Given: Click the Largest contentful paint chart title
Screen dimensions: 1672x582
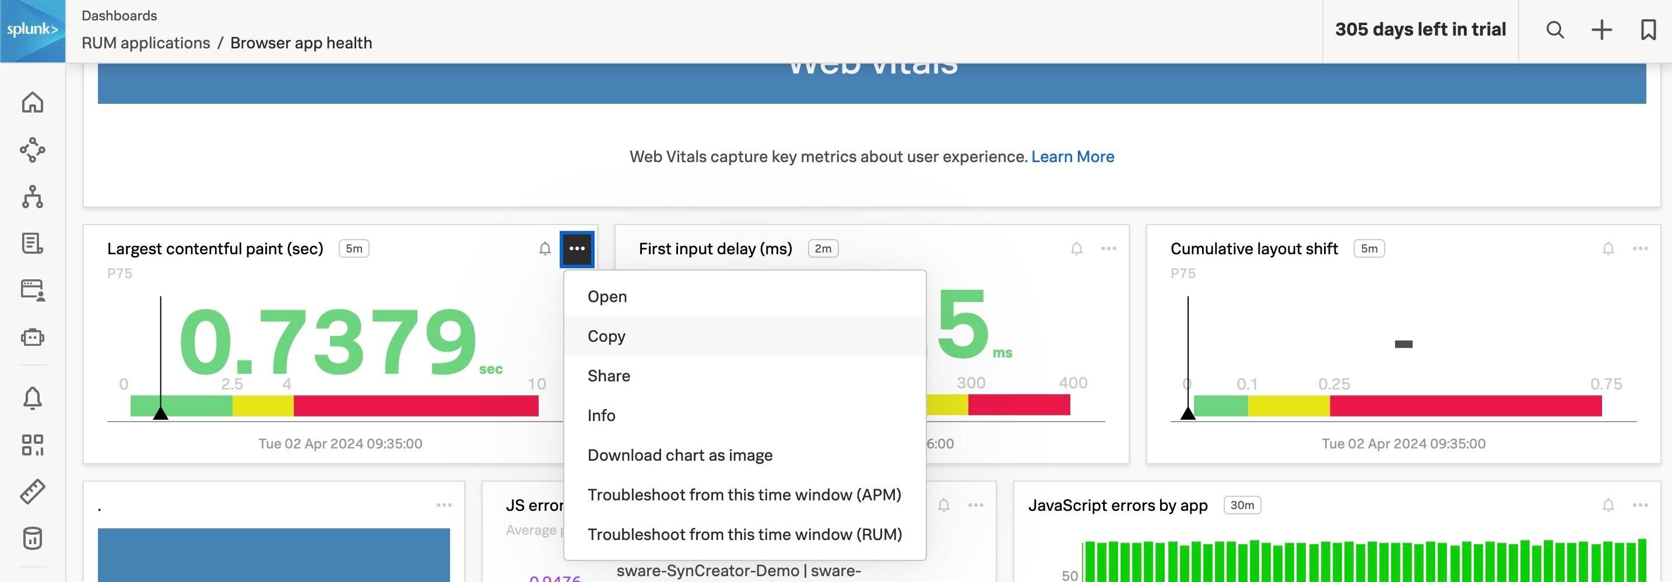Looking at the screenshot, I should 215,249.
